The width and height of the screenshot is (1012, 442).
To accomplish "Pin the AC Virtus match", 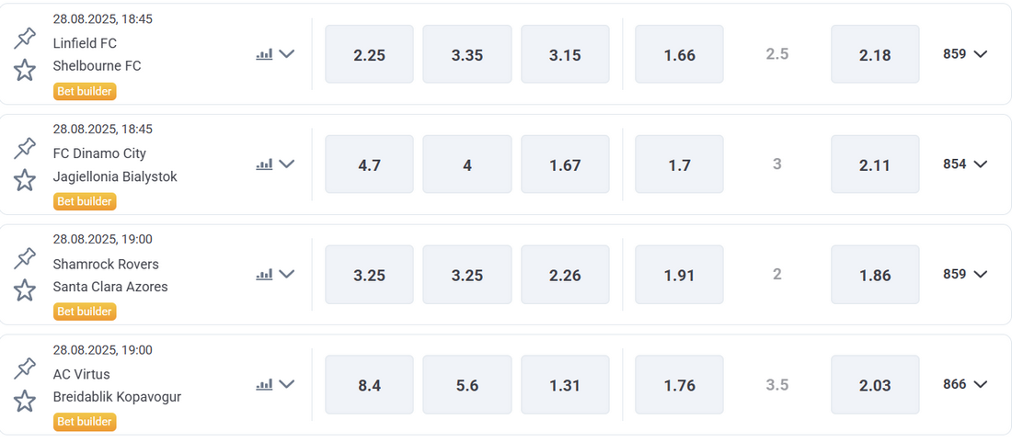I will (25, 368).
